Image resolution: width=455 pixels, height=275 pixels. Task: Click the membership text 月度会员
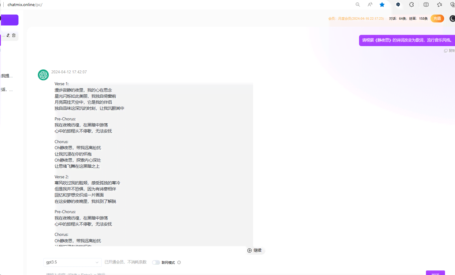coord(356,18)
